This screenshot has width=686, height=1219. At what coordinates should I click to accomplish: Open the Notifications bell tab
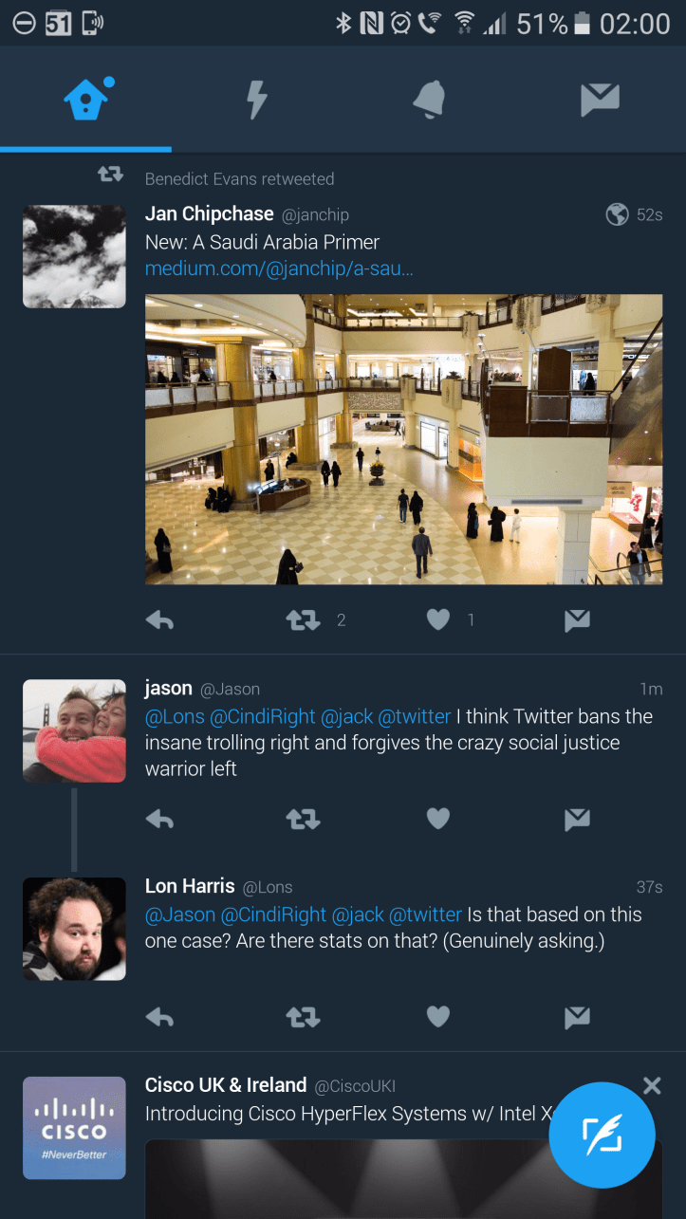tap(429, 99)
